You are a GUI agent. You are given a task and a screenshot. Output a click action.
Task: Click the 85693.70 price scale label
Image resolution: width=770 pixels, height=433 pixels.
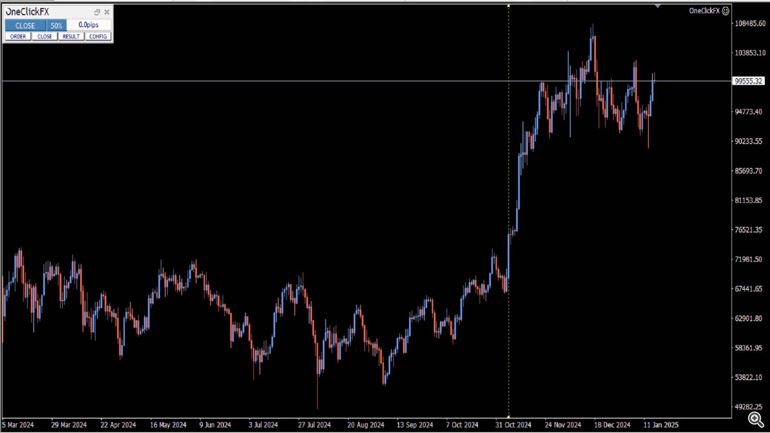coord(748,171)
